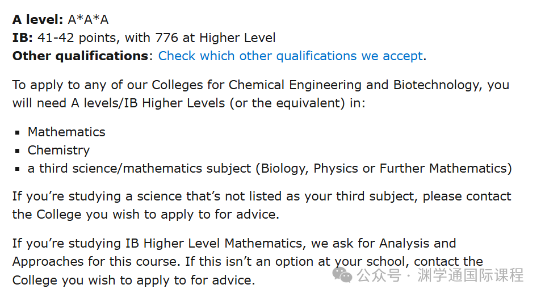Screen dimensions: 541x297
Task: Click the 渊学通国际课程 watermark text
Action: click(471, 275)
